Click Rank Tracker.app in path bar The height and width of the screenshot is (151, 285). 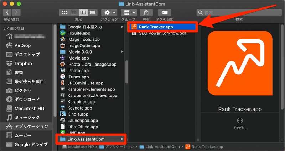(204, 147)
